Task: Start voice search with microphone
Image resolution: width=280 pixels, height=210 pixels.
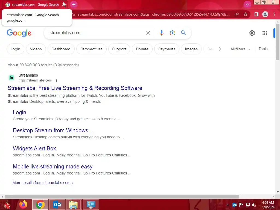Action: point(161,33)
